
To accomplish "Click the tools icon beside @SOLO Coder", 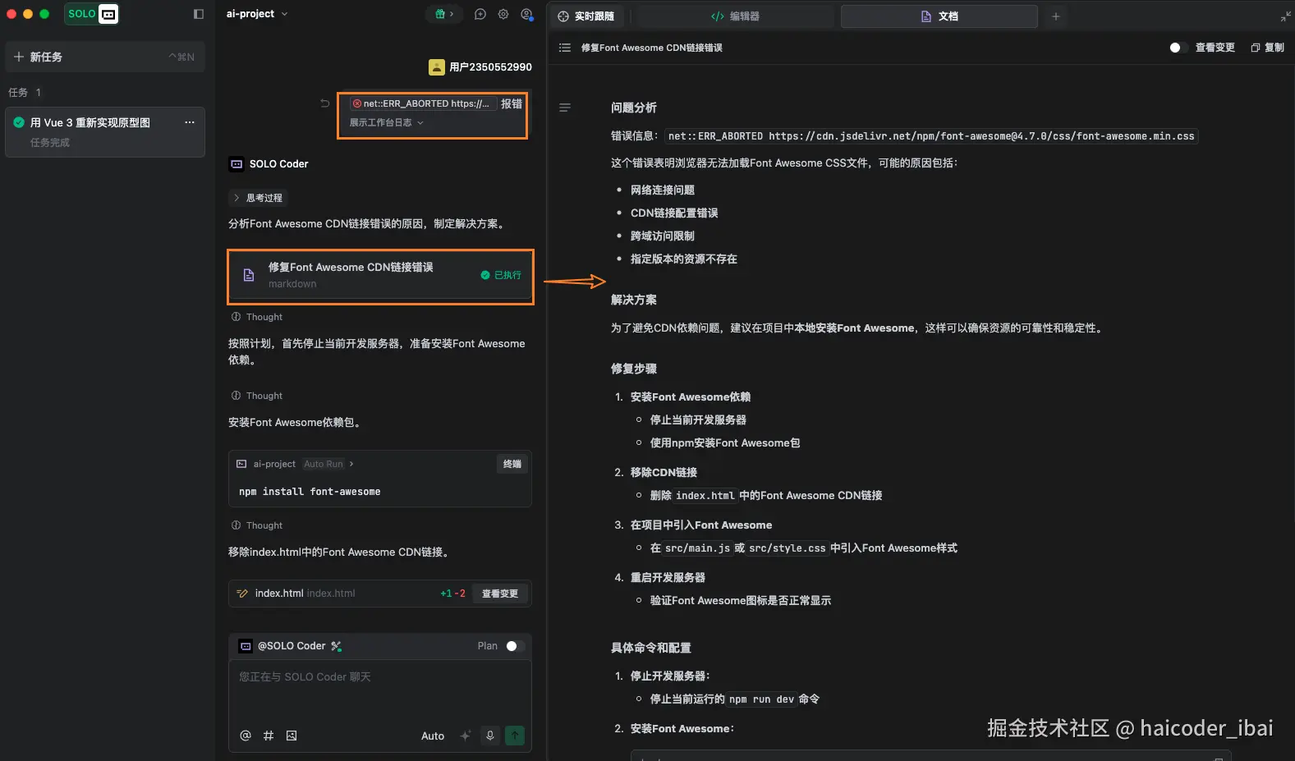I will 336,646.
